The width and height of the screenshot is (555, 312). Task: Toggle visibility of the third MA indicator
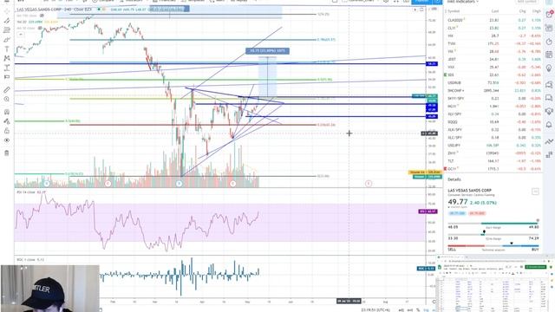40,28
